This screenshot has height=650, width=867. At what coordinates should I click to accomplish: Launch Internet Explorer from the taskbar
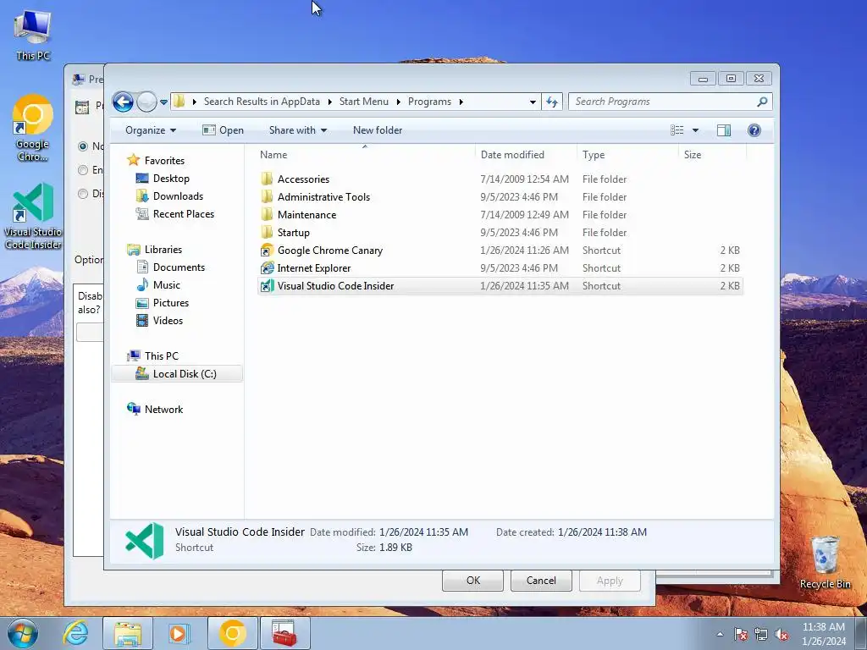coord(75,633)
